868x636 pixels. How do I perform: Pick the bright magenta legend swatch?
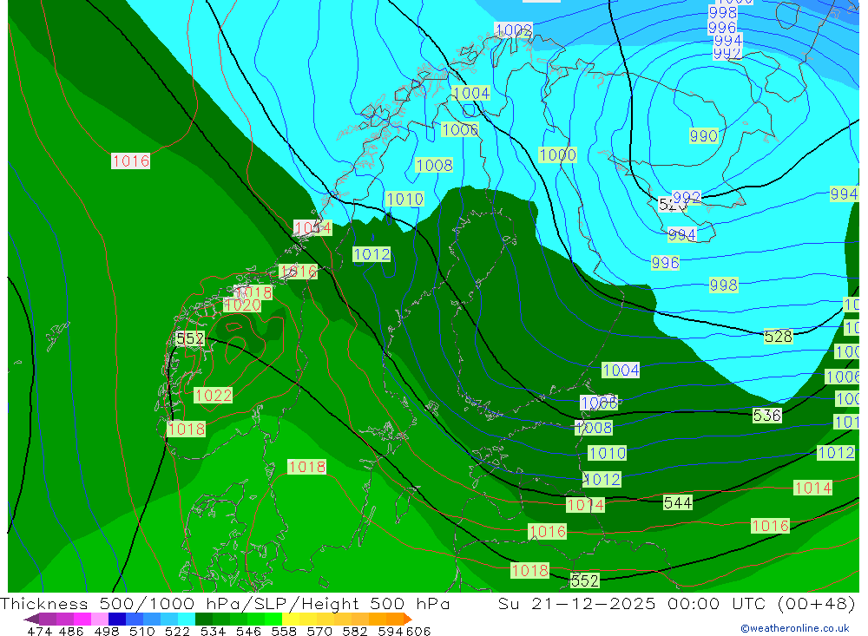[x=82, y=619]
